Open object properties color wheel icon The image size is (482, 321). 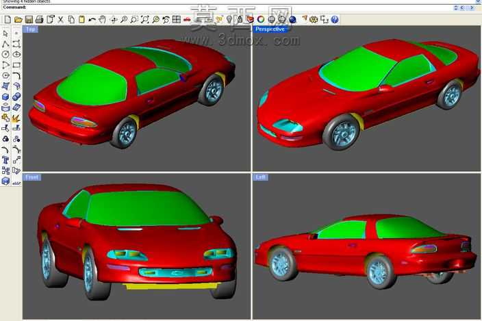click(x=261, y=20)
